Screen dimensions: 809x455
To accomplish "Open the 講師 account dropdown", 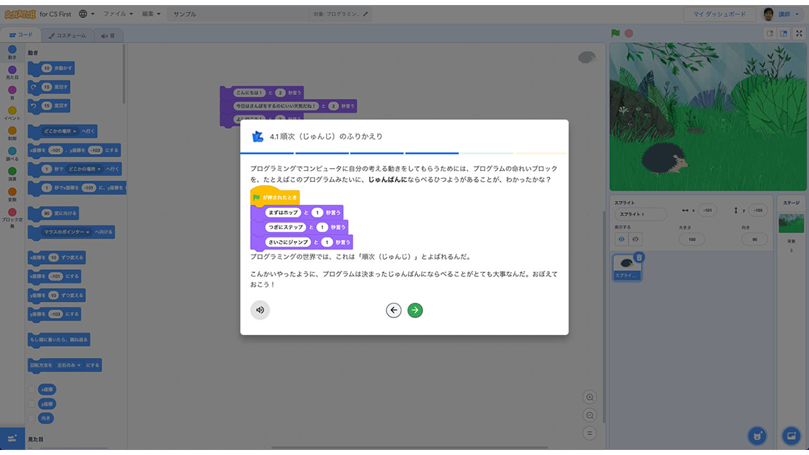I will point(782,14).
